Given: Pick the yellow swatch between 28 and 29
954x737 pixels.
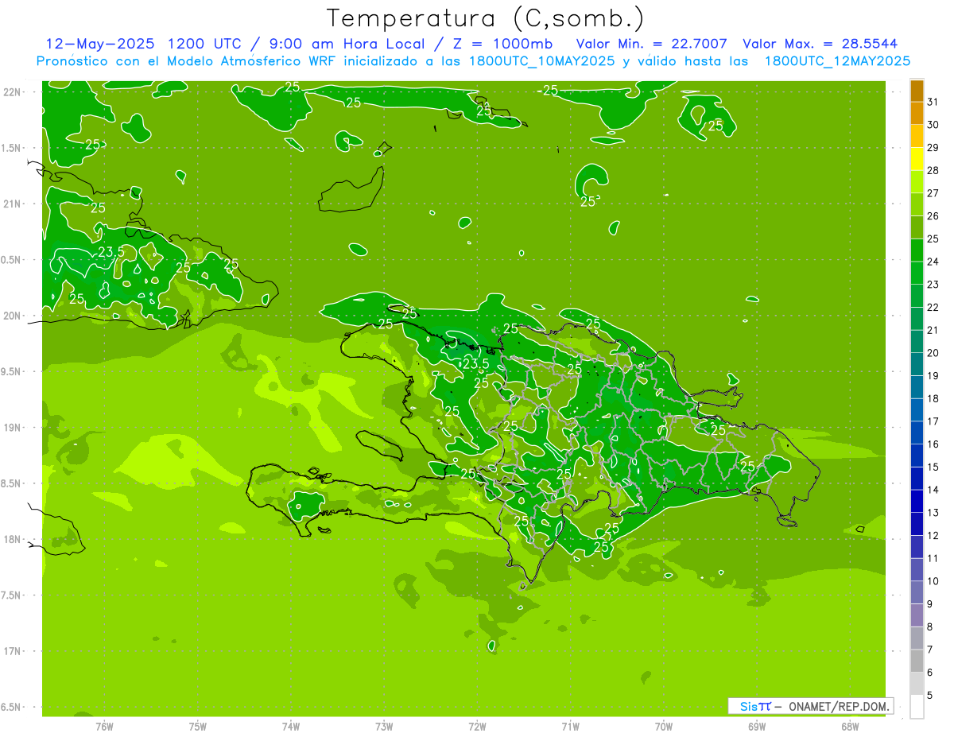Looking at the screenshot, I should (x=917, y=159).
